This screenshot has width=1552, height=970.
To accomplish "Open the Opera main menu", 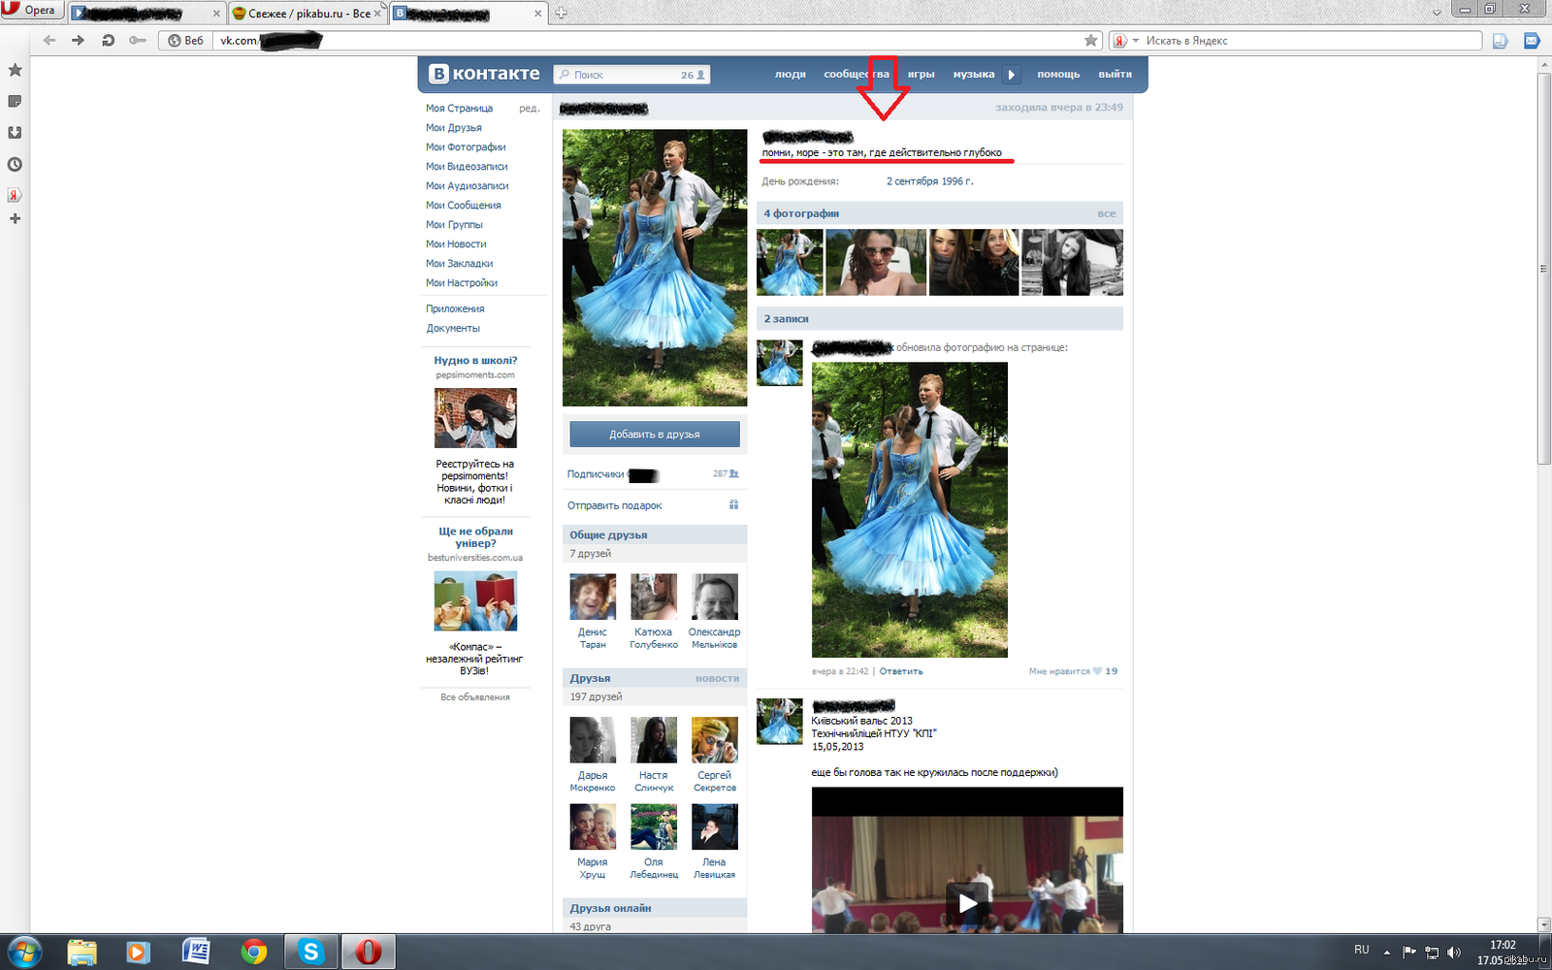I will tap(29, 10).
